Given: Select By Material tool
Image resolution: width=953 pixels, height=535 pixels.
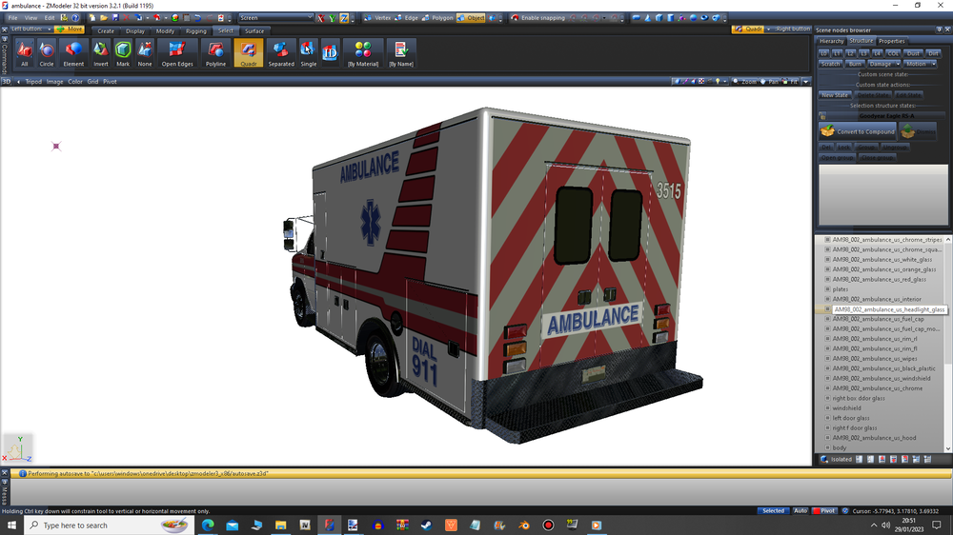Looking at the screenshot, I should pos(363,52).
